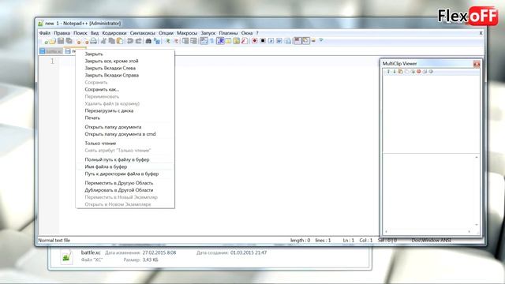The image size is (505, 284).
Task: Open the Макросы menu
Action: point(187,33)
